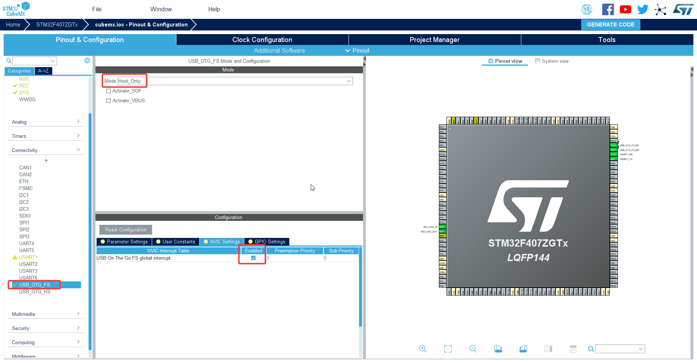This screenshot has height=363, width=697.
Task: Open the Window menu
Action: (x=161, y=9)
